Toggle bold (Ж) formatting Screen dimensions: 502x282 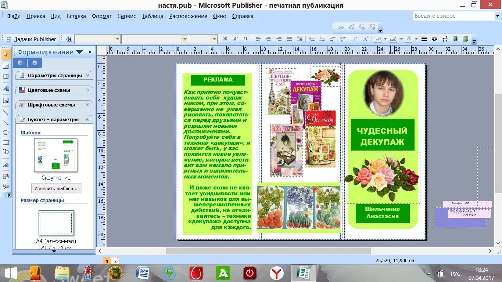tap(225, 39)
